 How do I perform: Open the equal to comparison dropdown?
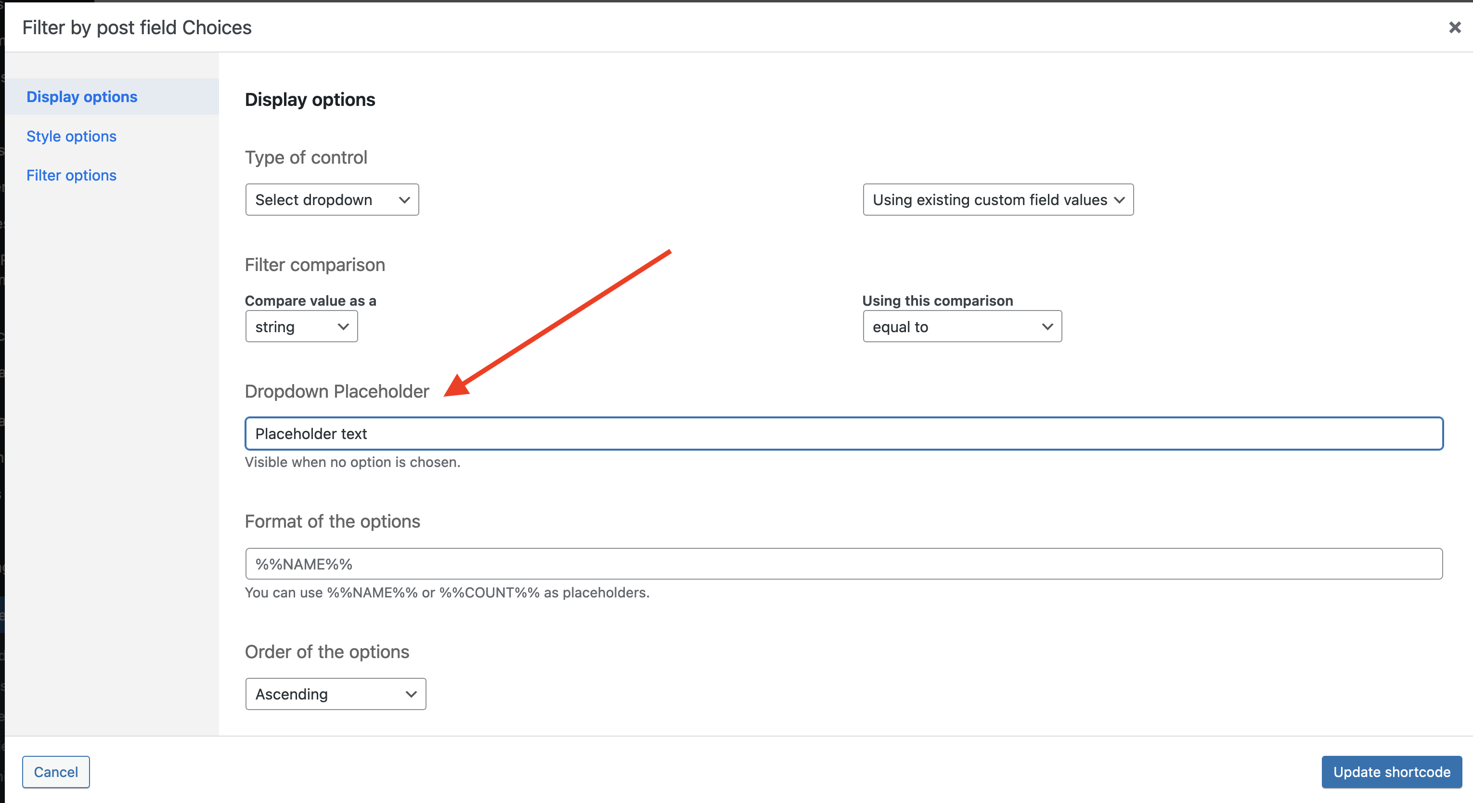[962, 326]
